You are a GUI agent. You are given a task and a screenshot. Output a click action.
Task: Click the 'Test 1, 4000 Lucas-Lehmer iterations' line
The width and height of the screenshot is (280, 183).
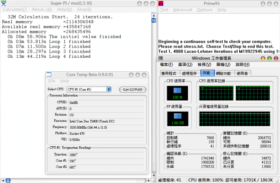(219, 52)
